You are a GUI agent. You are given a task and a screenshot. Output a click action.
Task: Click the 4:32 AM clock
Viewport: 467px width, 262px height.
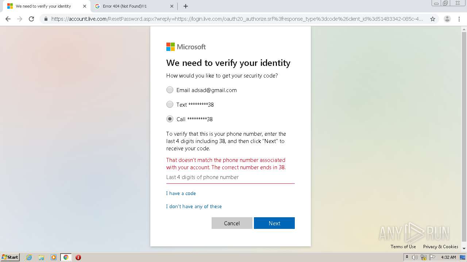(448, 257)
